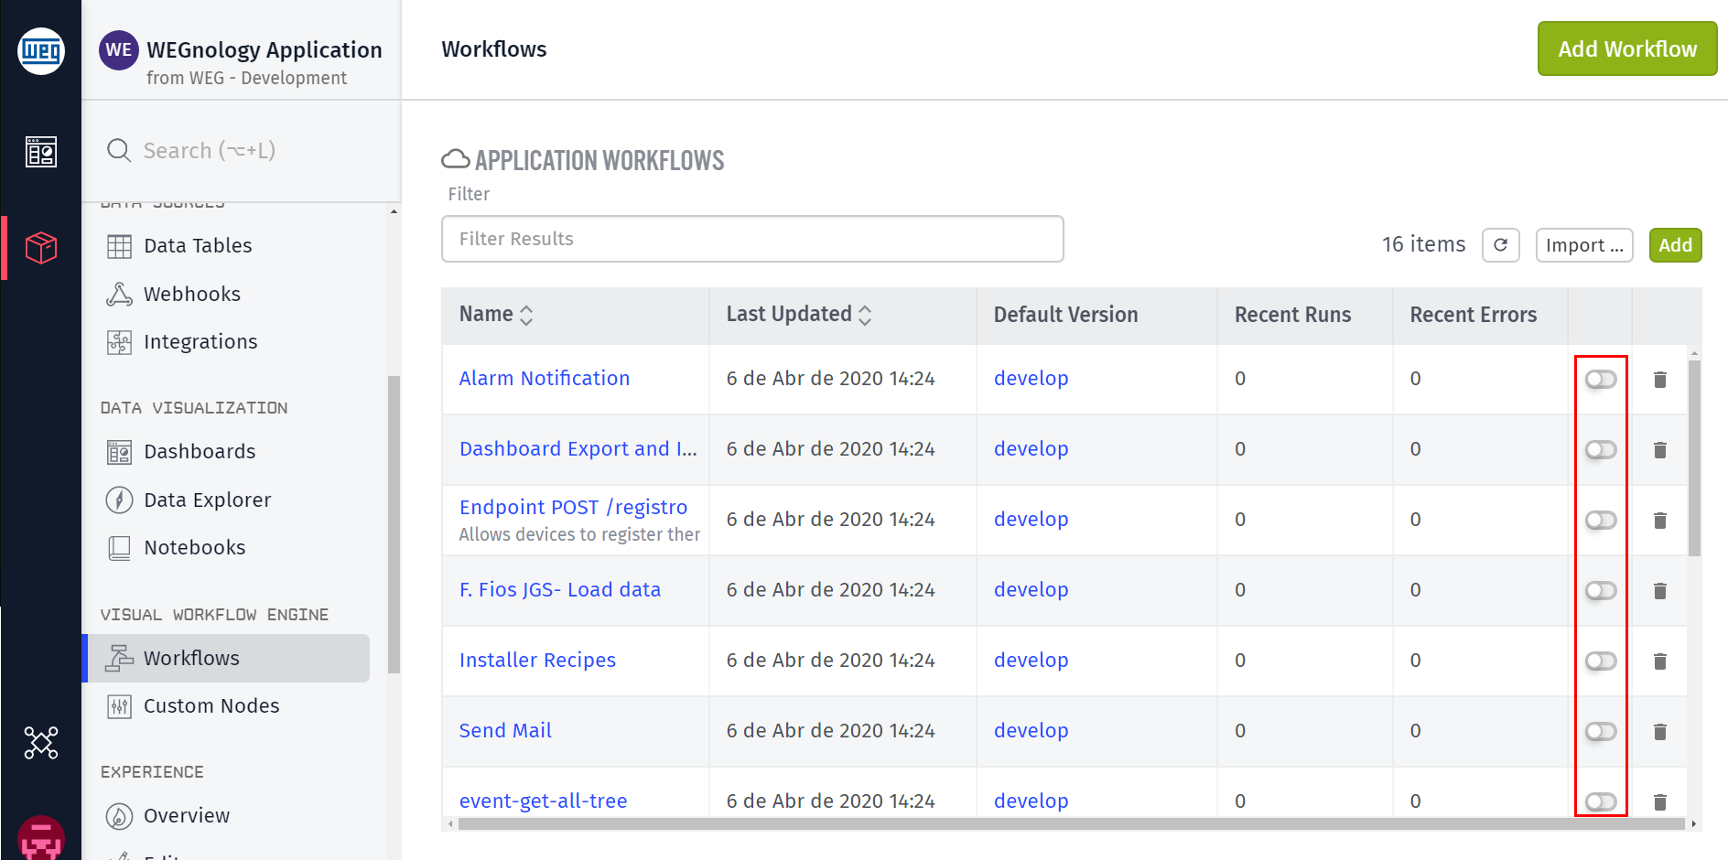The height and width of the screenshot is (860, 1728).
Task: Click the '16 items' count
Action: [x=1423, y=244]
